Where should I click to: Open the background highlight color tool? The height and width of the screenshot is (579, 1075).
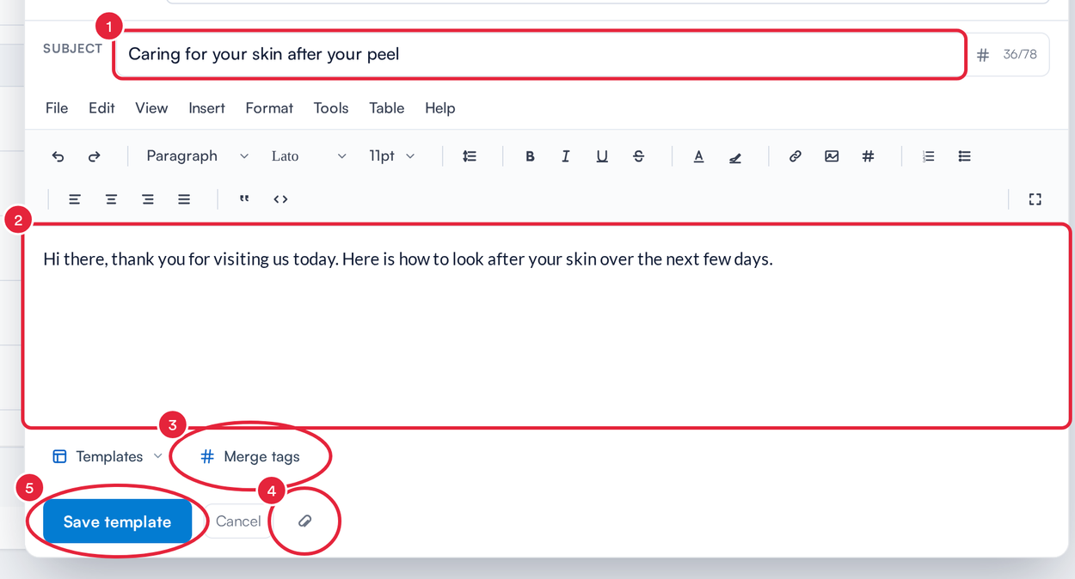[x=735, y=156]
